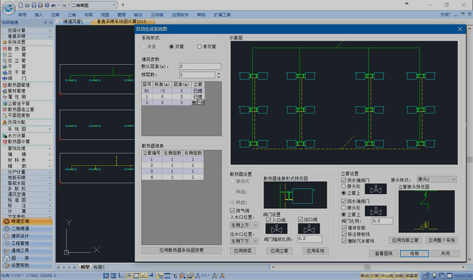The image size is (473, 280).
Task: Click the 楼层数 stepper arrows
Action: click(211, 75)
